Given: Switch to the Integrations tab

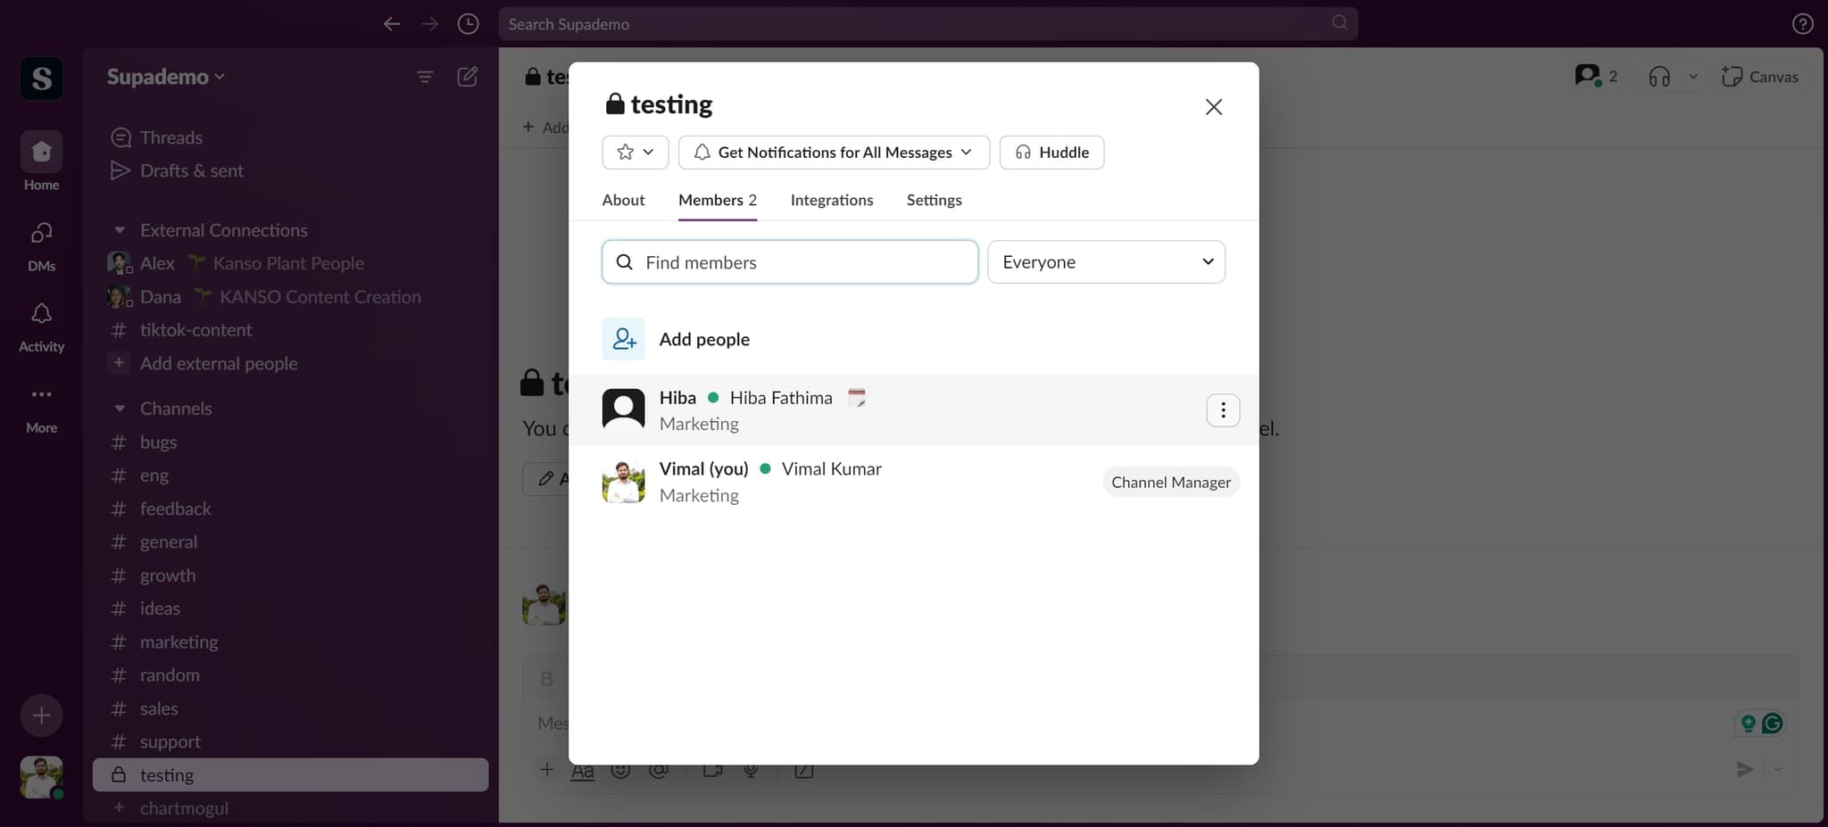Looking at the screenshot, I should pyautogui.click(x=831, y=200).
